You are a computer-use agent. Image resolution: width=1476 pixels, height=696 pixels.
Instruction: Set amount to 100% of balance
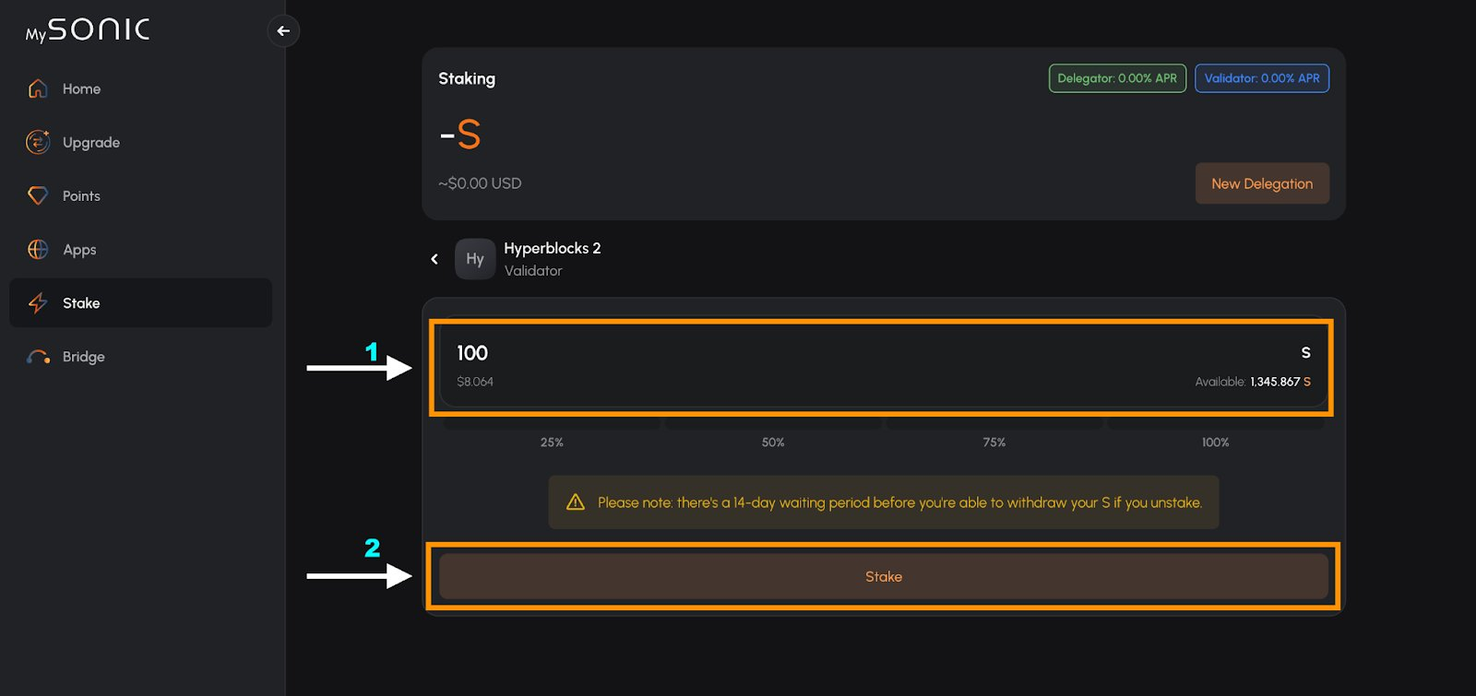[x=1215, y=442]
